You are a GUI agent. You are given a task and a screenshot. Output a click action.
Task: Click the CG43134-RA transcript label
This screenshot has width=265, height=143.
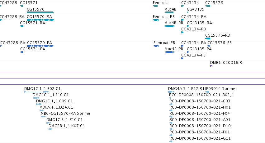[194, 17]
